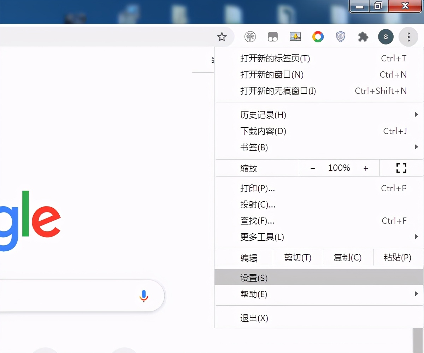Click the bookmark star in the address bar
This screenshot has height=353, width=424.
222,36
